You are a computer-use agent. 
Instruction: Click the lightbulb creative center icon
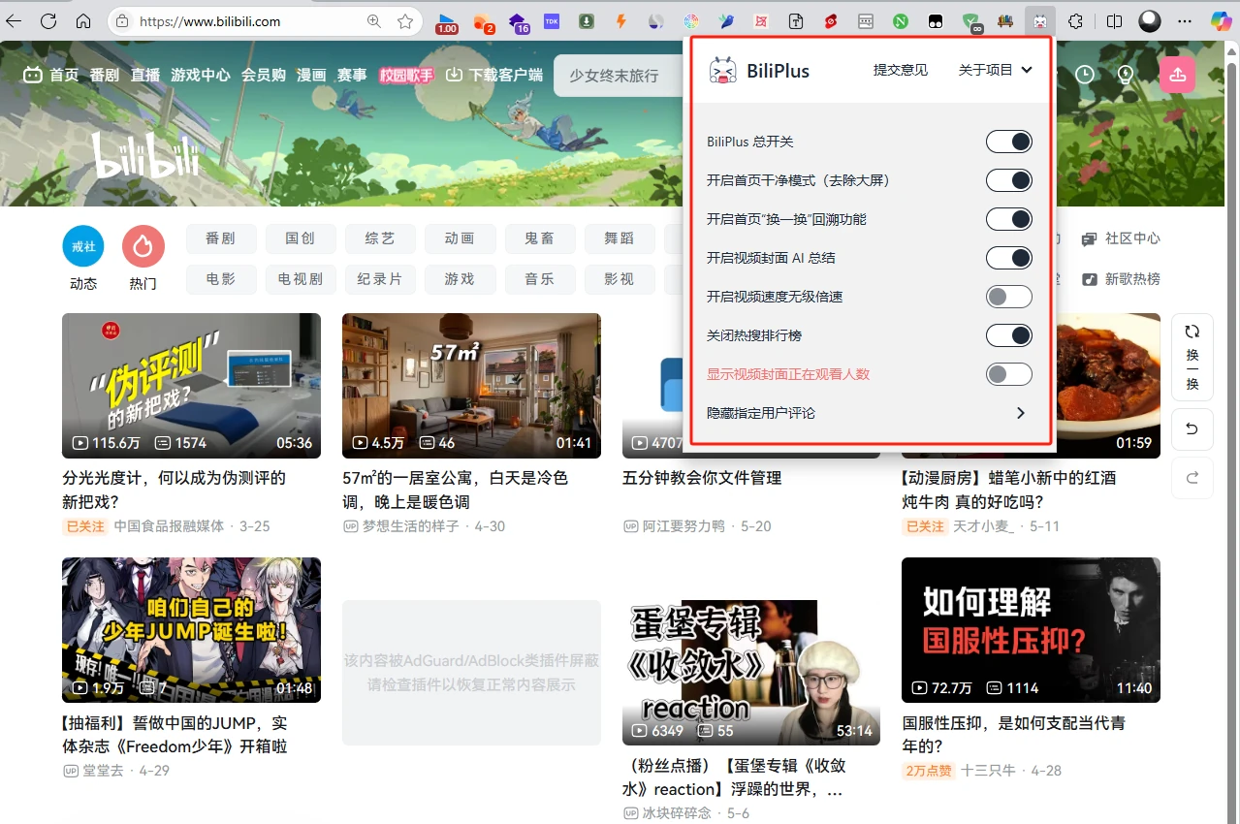click(1126, 75)
